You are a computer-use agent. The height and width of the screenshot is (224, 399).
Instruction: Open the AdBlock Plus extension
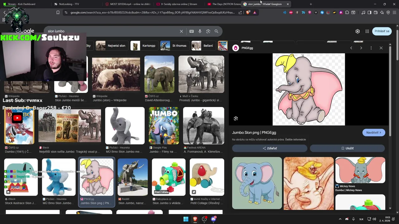pyautogui.click(x=291, y=12)
